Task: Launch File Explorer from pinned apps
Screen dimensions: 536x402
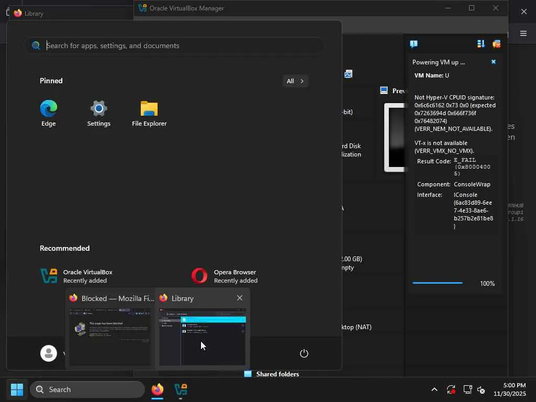Action: [149, 113]
